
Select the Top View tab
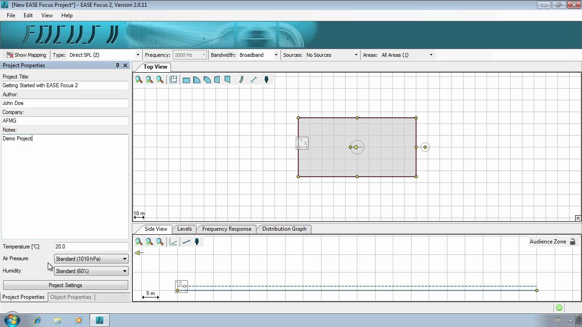coord(155,67)
